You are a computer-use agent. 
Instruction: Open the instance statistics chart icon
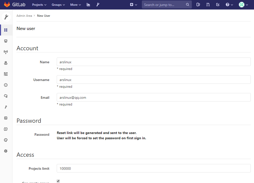coord(88,4)
